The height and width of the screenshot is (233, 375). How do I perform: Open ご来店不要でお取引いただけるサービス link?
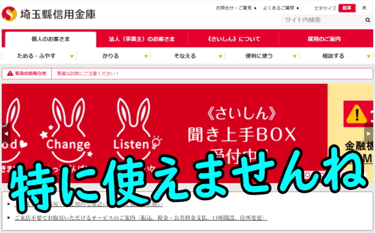[141, 217]
